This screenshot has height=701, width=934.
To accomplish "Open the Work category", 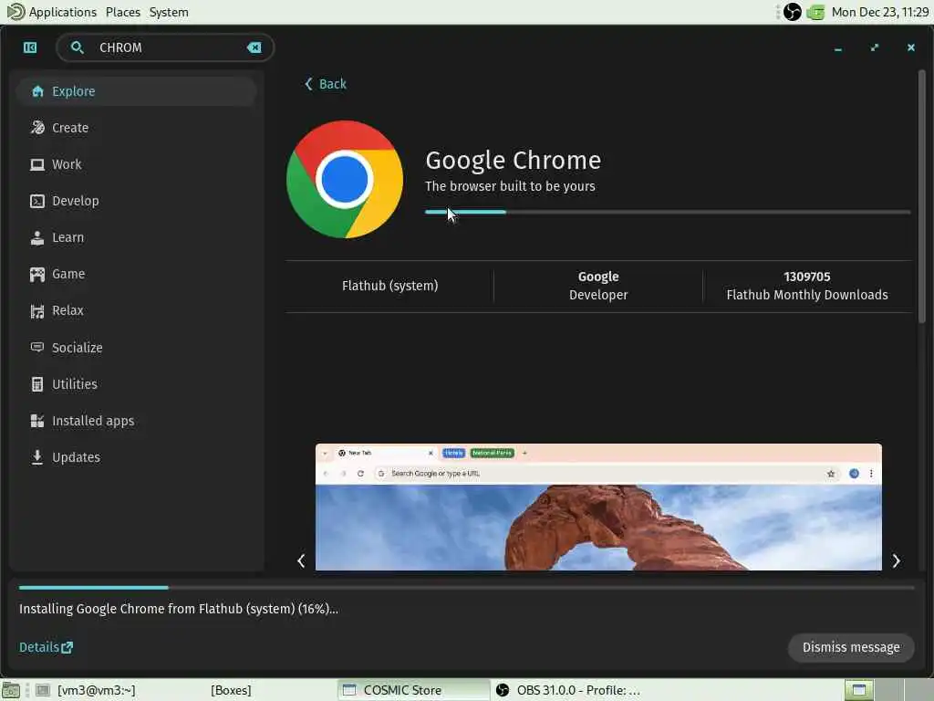I will 137,164.
